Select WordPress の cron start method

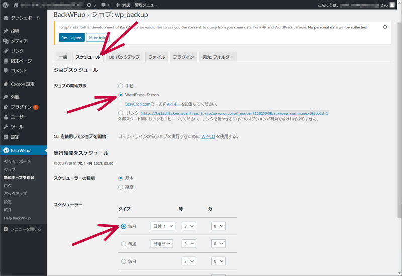pyautogui.click(x=121, y=95)
